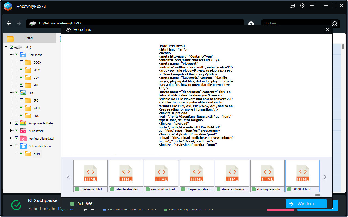Click the back navigation arrow
This screenshot has height=217, width=348.
(x=9, y=23)
